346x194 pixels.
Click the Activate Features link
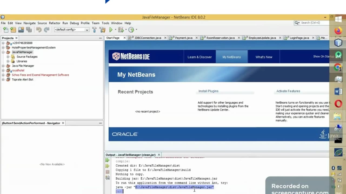[288, 91]
